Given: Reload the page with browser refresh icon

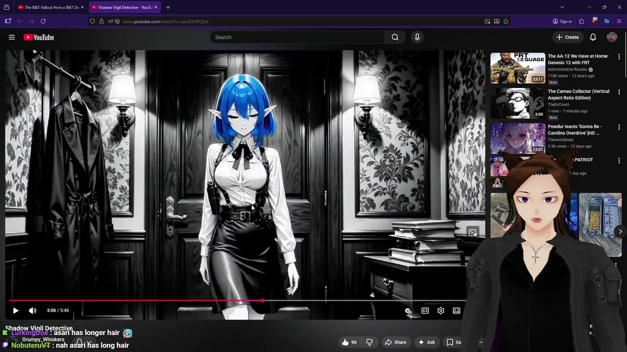Looking at the screenshot, I should [x=43, y=22].
